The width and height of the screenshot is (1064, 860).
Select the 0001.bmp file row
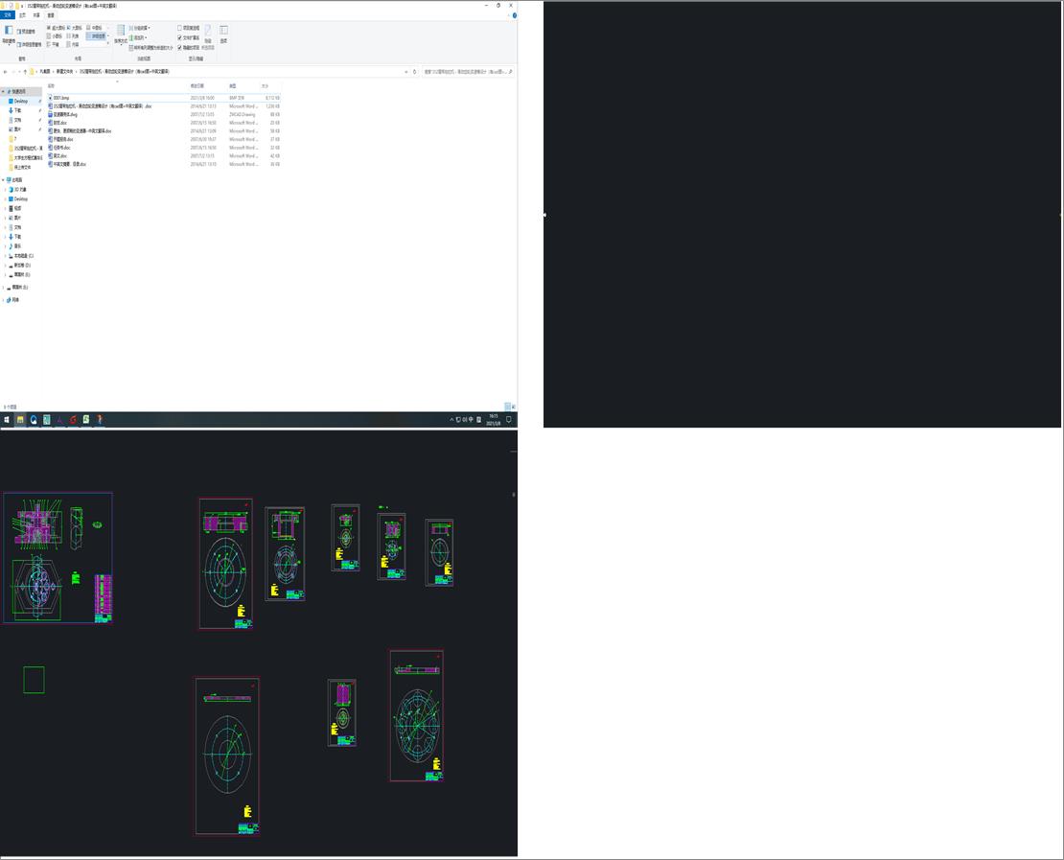pyautogui.click(x=164, y=98)
